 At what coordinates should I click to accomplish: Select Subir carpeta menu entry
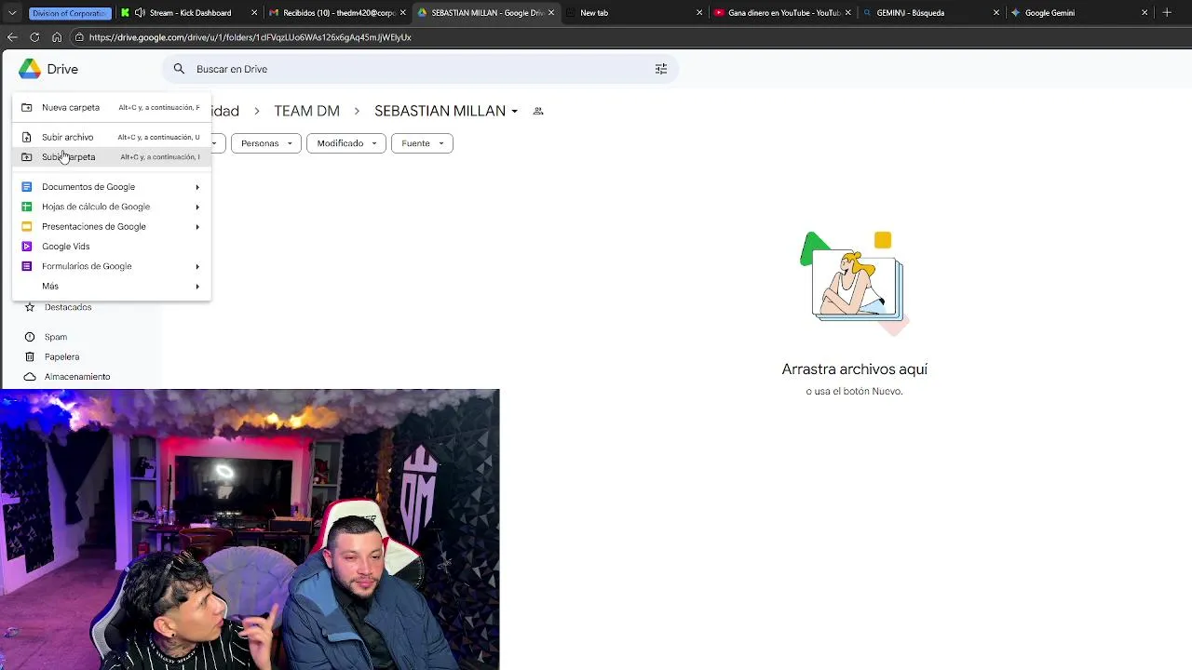(x=112, y=156)
